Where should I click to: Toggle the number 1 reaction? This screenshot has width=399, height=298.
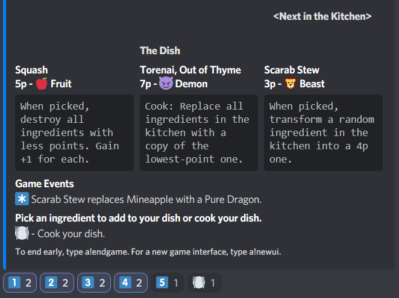(20, 282)
